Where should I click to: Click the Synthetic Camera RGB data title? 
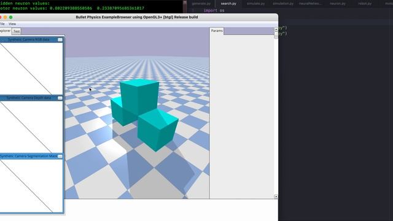pos(28,39)
